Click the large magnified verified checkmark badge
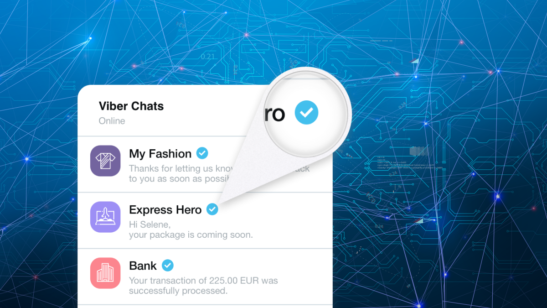Viewport: 547px width, 308px height. pos(306,113)
